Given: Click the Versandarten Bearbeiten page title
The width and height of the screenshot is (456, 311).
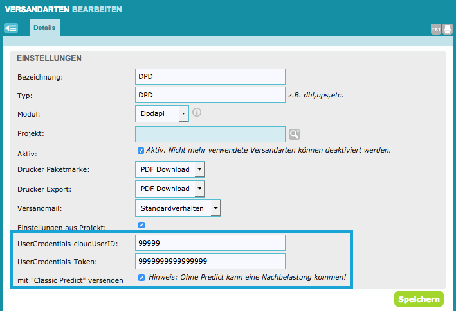Looking at the screenshot, I should tap(63, 10).
